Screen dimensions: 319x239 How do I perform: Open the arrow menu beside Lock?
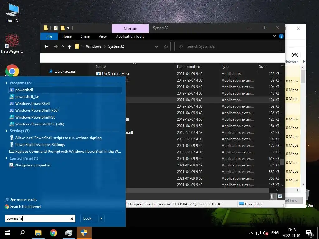(101, 218)
